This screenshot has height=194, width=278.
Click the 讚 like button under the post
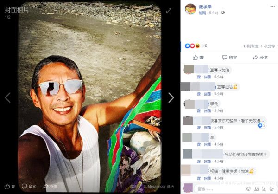pyautogui.click(x=198, y=58)
